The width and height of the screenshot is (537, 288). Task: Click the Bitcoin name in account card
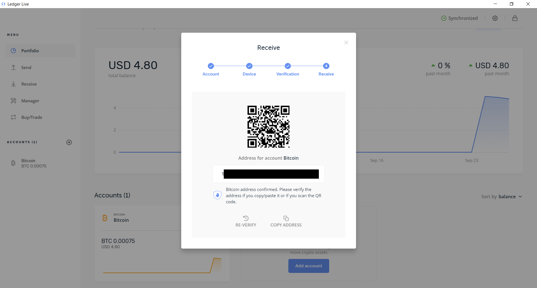121,220
